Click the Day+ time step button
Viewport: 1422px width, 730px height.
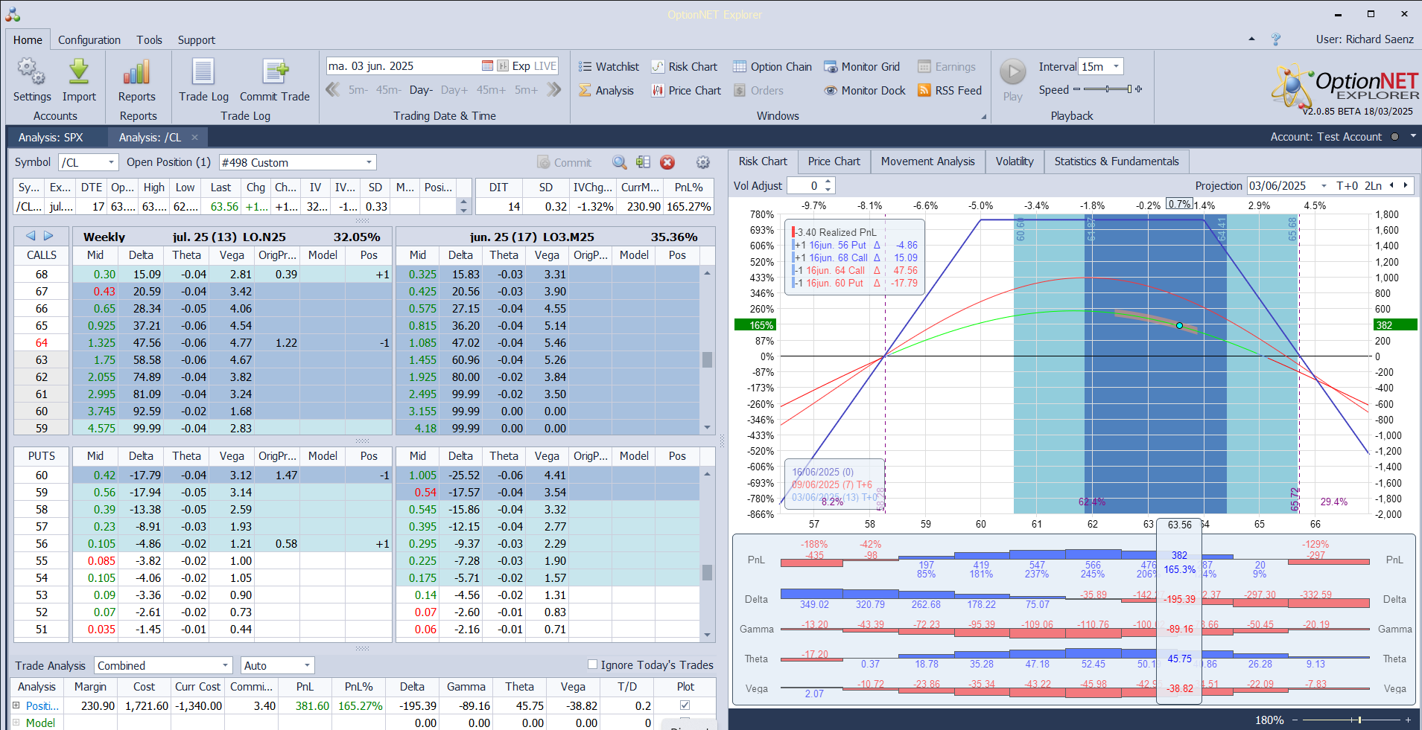[454, 90]
